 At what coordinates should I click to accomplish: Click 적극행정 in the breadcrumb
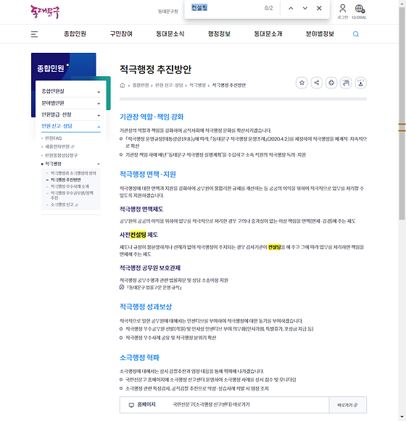coord(197,86)
